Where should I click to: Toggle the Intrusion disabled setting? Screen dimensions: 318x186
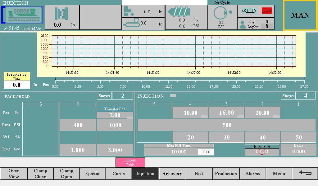point(262,151)
